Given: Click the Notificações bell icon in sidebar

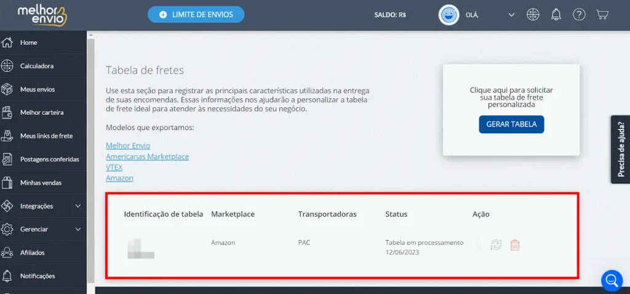Looking at the screenshot, I should pyautogui.click(x=7, y=276).
